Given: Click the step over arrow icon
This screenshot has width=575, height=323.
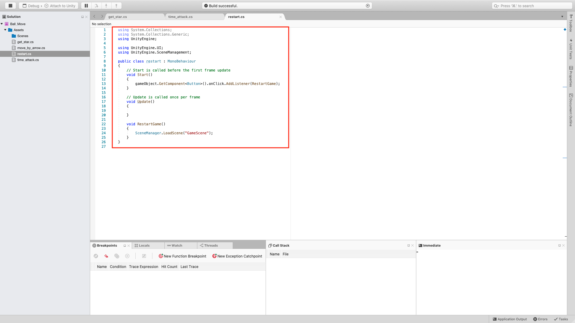Looking at the screenshot, I should tap(96, 6).
